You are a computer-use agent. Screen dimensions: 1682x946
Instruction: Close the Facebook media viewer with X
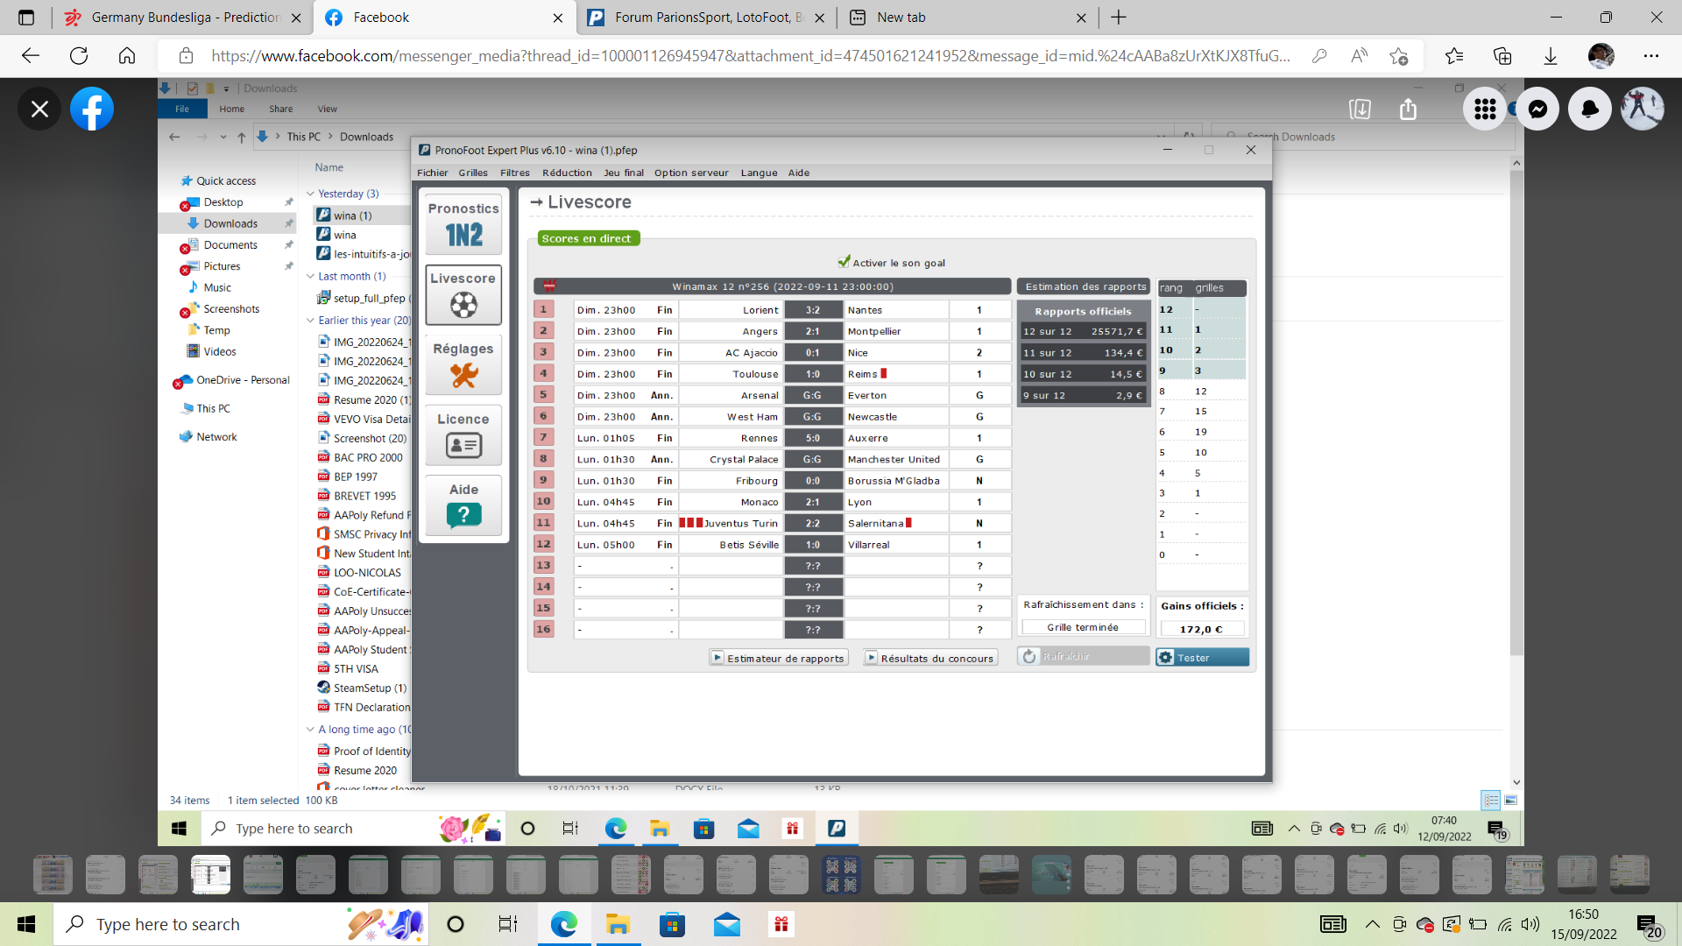[x=39, y=109]
